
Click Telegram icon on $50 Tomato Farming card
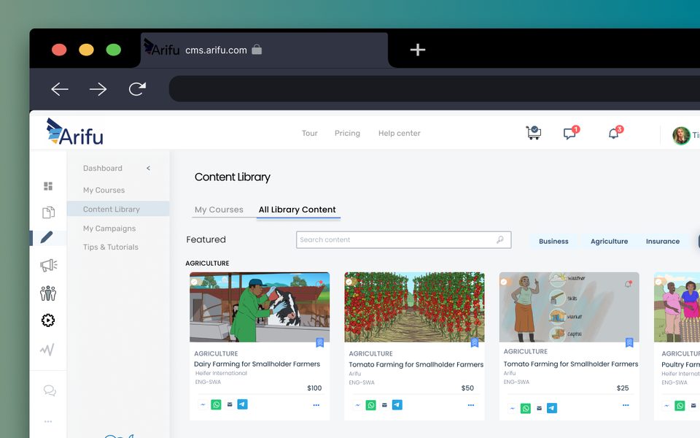pos(397,405)
